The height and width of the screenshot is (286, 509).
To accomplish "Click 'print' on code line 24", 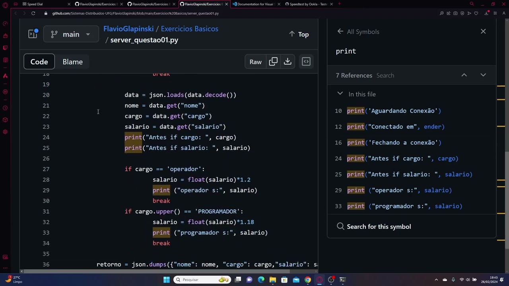I will coord(133,137).
